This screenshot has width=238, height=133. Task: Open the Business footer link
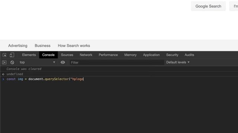[42, 46]
